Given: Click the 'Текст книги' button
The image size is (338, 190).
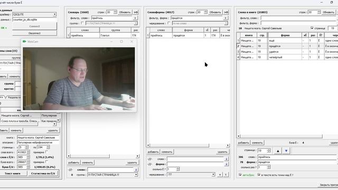Looking at the screenshot, I should click(x=13, y=174).
